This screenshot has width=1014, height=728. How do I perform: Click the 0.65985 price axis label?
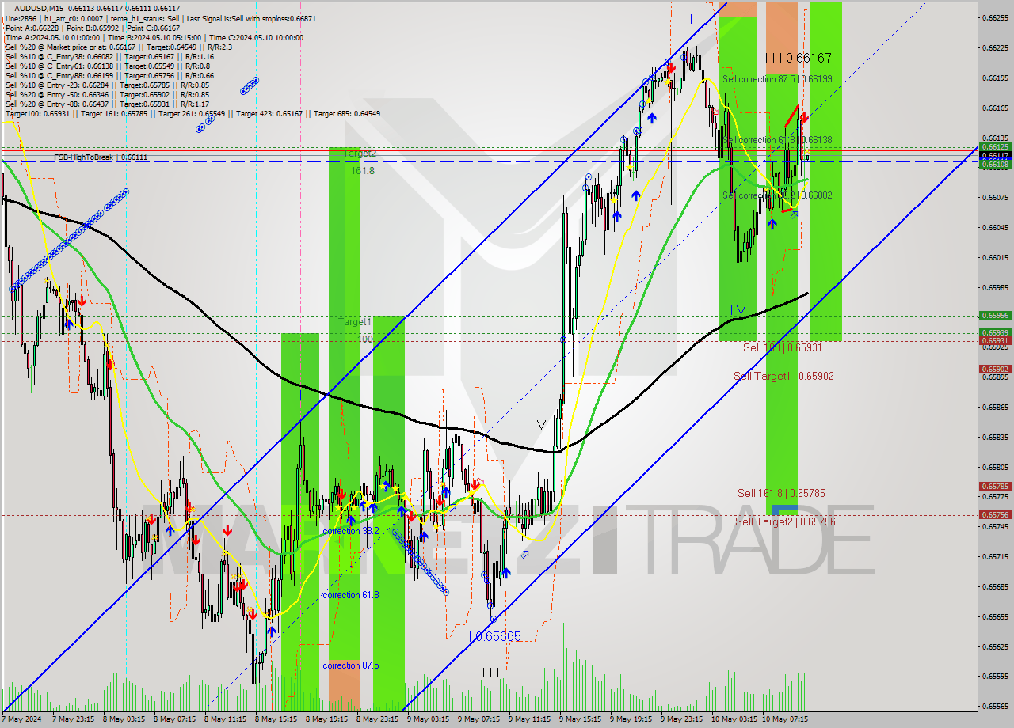click(x=995, y=287)
